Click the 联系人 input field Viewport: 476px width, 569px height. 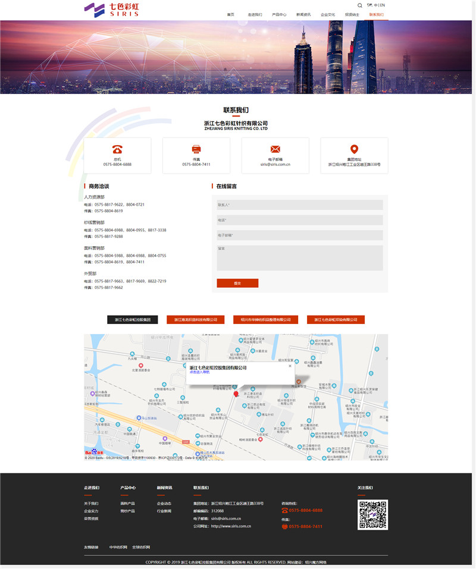pyautogui.click(x=297, y=205)
